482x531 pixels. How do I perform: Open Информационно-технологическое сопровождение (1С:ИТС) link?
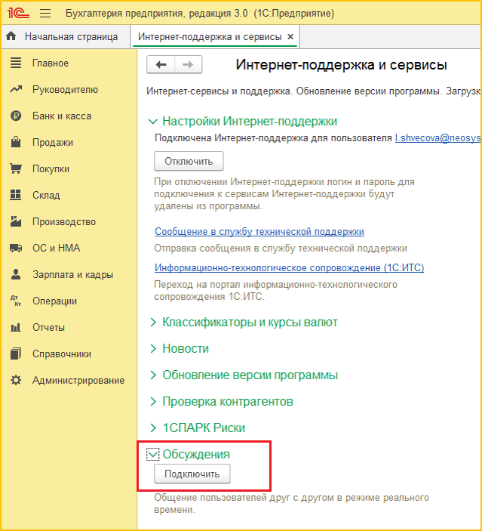click(x=289, y=268)
